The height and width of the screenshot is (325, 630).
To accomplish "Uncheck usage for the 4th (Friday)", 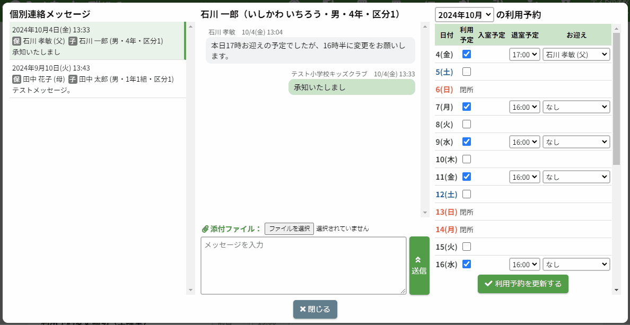I will coord(467,54).
